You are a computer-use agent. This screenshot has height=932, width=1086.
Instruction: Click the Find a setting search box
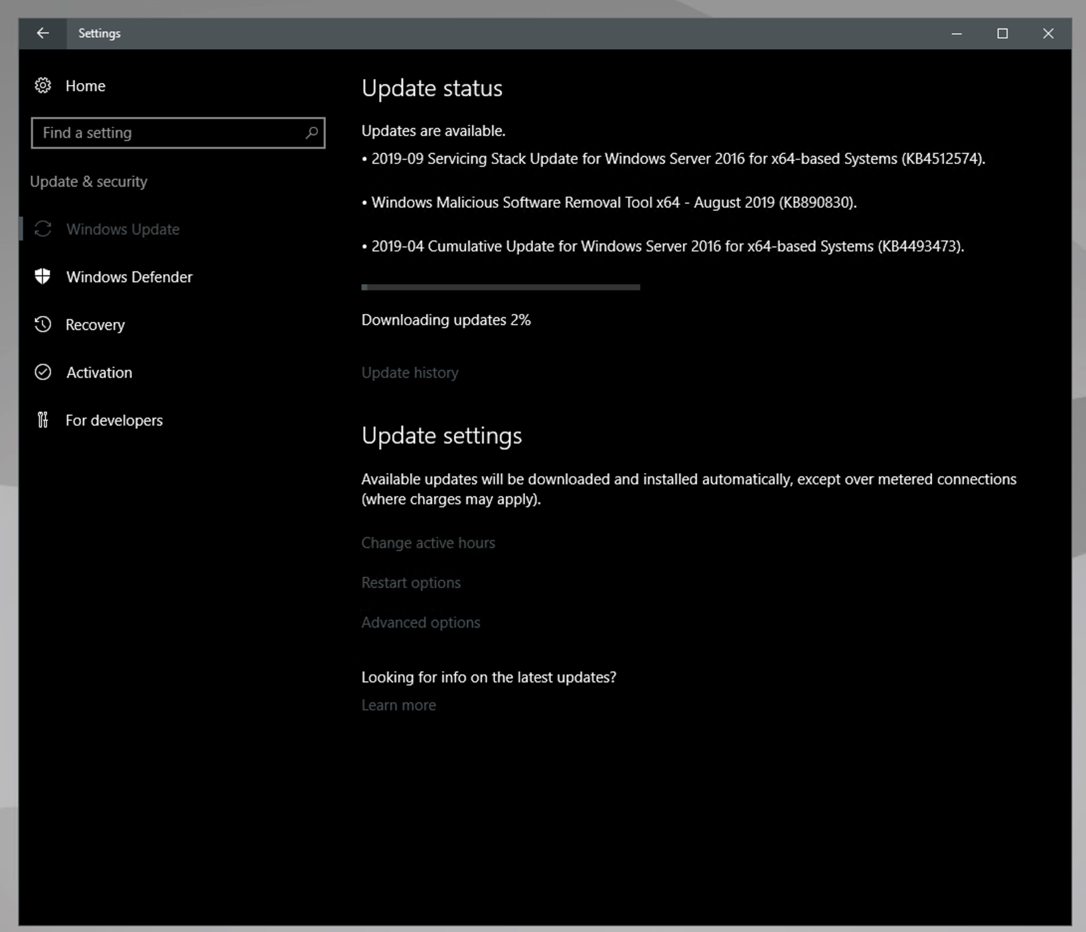tap(178, 133)
